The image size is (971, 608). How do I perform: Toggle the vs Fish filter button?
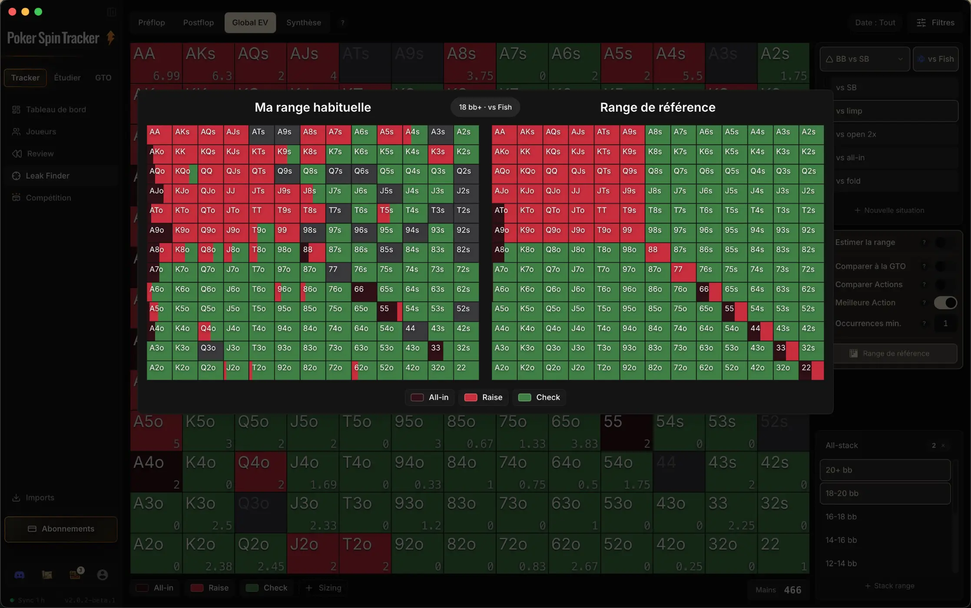pos(936,59)
